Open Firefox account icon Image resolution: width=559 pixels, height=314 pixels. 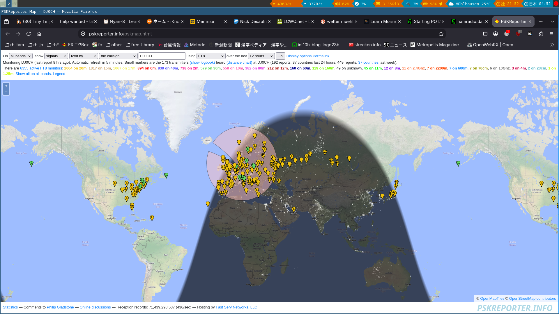[x=496, y=34]
